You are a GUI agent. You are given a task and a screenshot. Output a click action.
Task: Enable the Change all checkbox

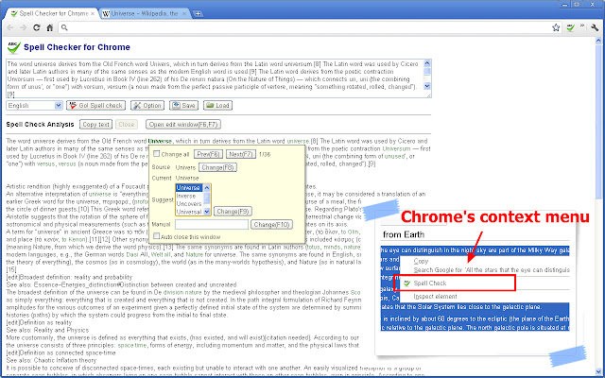156,153
